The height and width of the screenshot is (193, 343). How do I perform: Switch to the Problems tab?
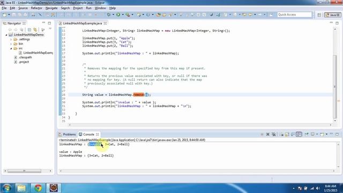[x=68, y=135]
